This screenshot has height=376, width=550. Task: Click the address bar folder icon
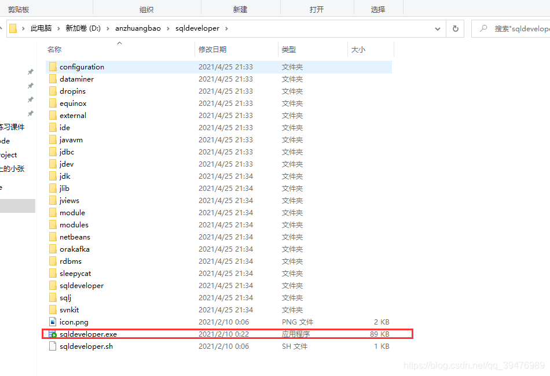(x=13, y=28)
